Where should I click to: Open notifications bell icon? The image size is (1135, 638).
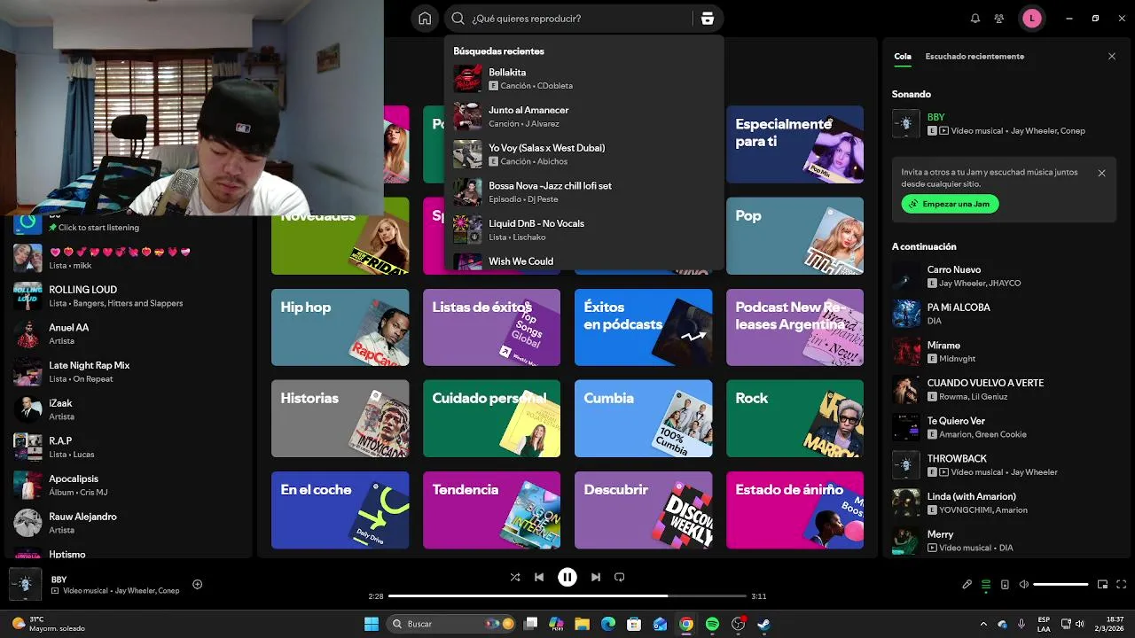click(x=975, y=19)
